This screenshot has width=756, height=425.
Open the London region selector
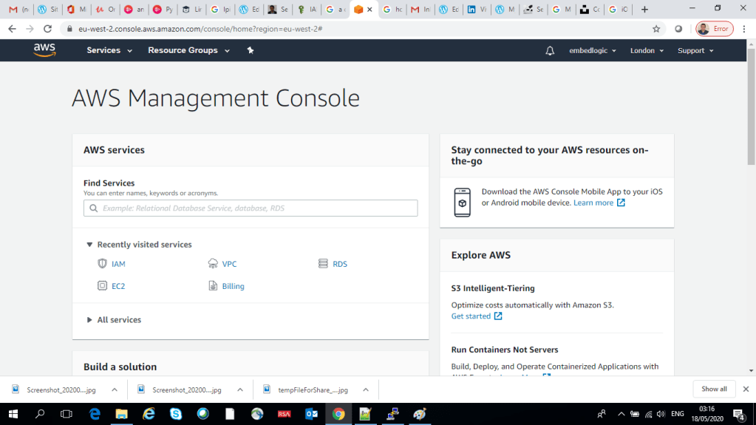tap(647, 50)
